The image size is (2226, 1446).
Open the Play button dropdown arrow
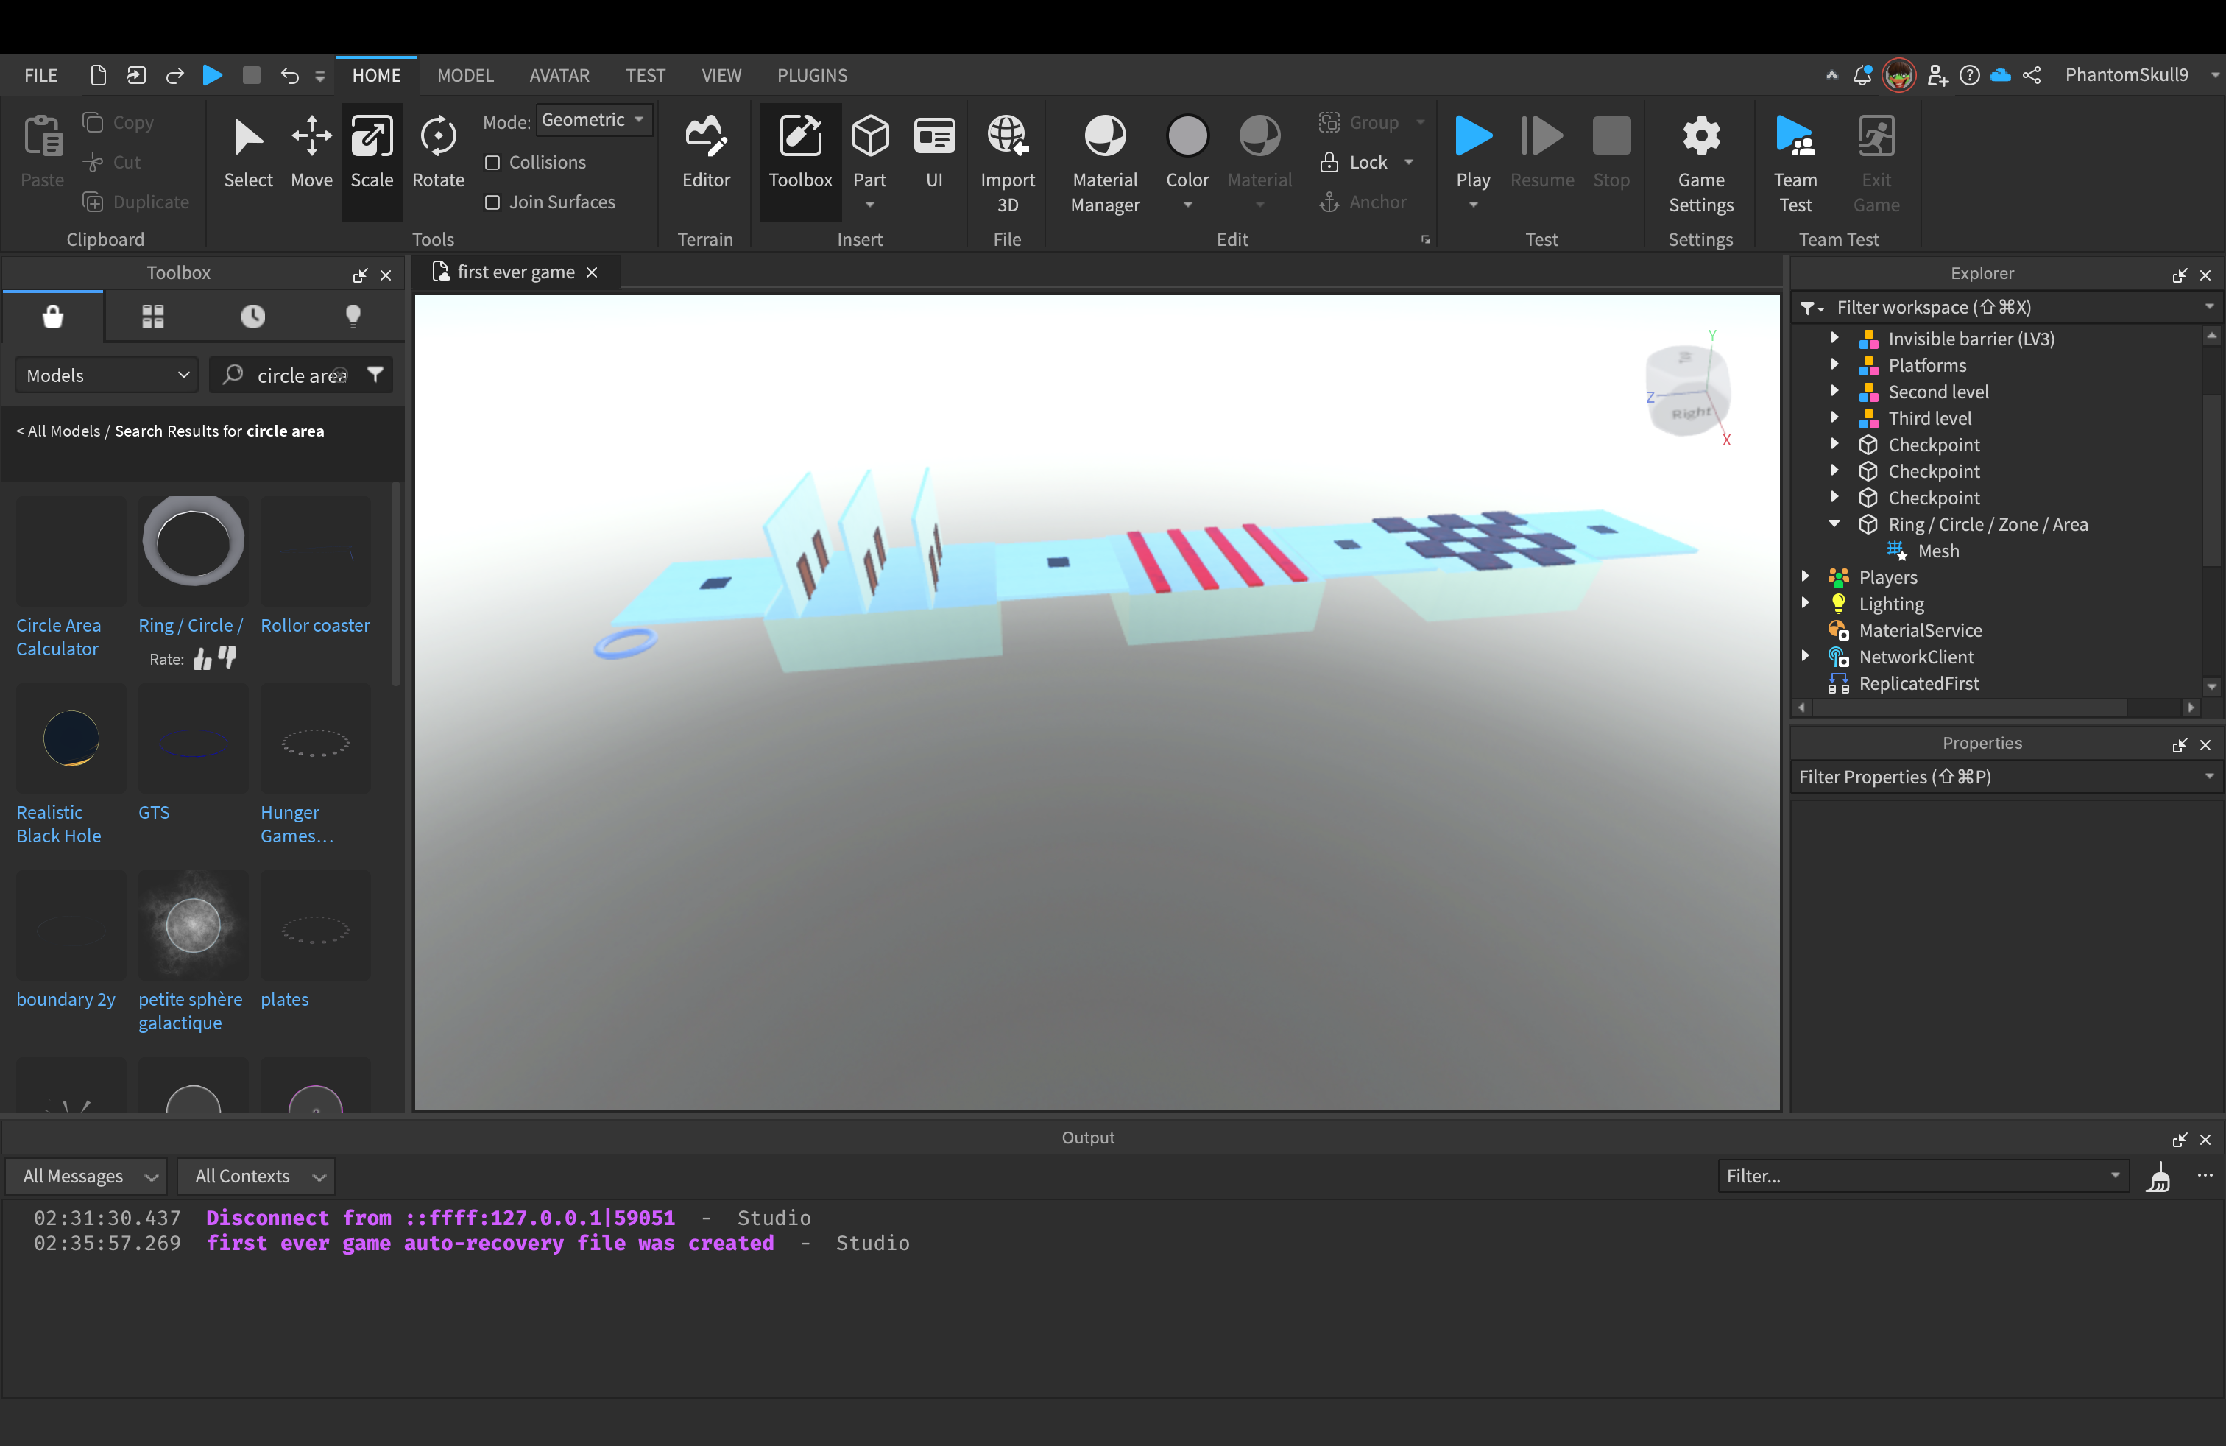pos(1473,205)
